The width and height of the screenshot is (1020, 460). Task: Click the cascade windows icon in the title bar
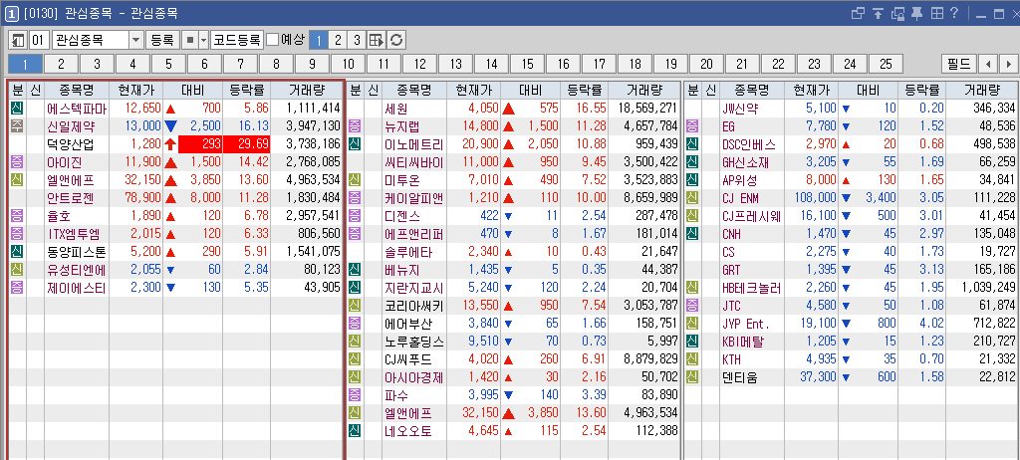click(858, 13)
